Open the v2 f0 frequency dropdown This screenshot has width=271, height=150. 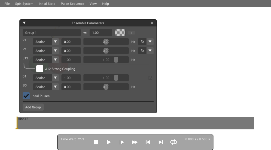click(x=146, y=51)
